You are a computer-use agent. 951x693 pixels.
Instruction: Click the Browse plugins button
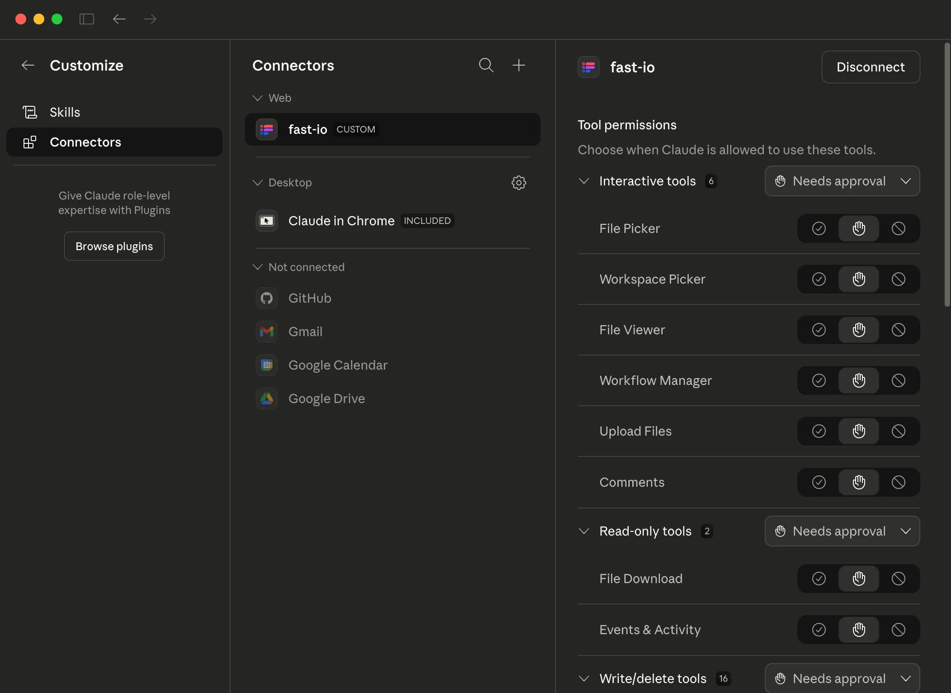tap(114, 246)
